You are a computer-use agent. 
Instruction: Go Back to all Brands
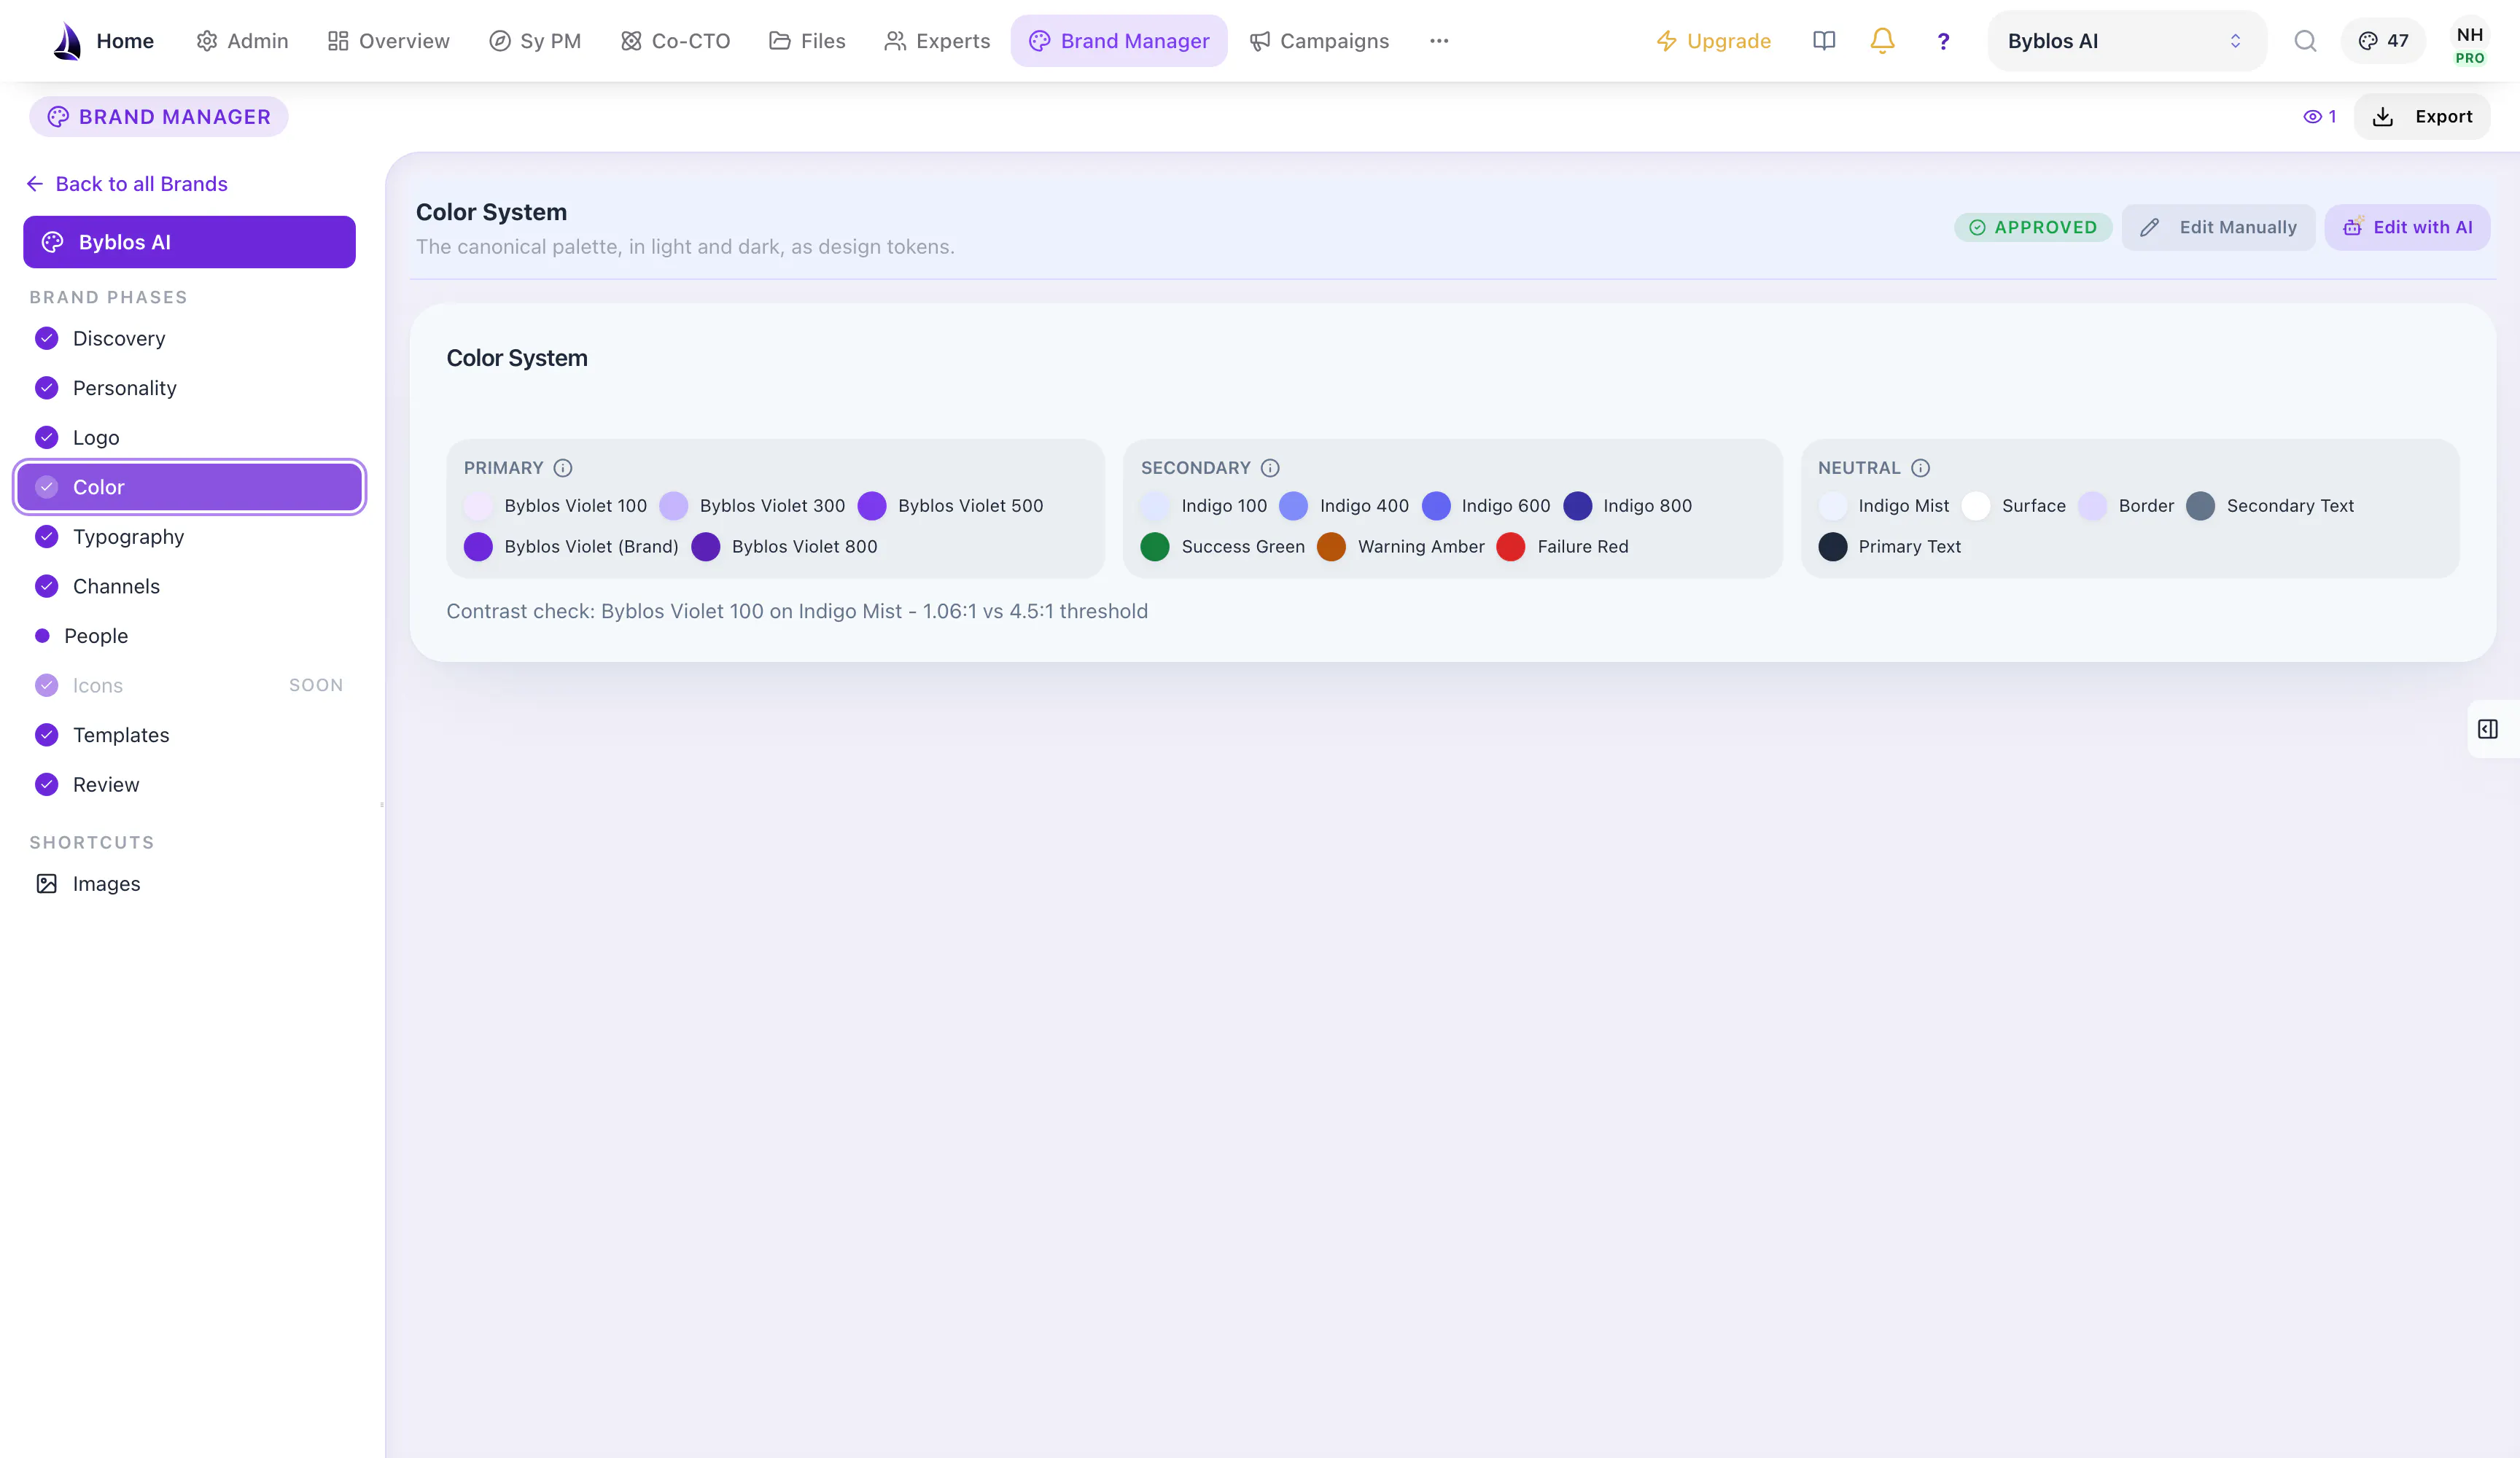(127, 184)
